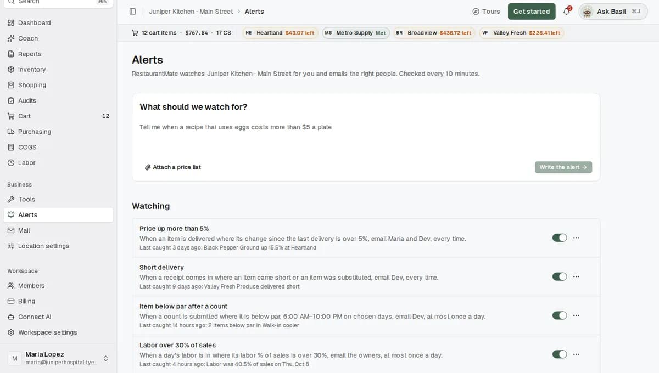Disable the Price up more than 5% alert
Image resolution: width=659 pixels, height=373 pixels.
coord(560,238)
